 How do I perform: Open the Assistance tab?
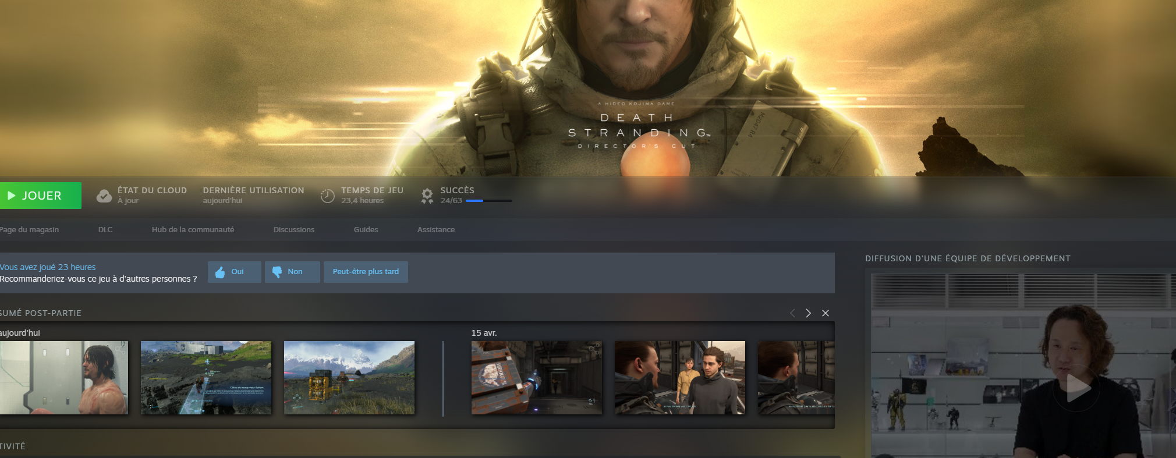436,230
